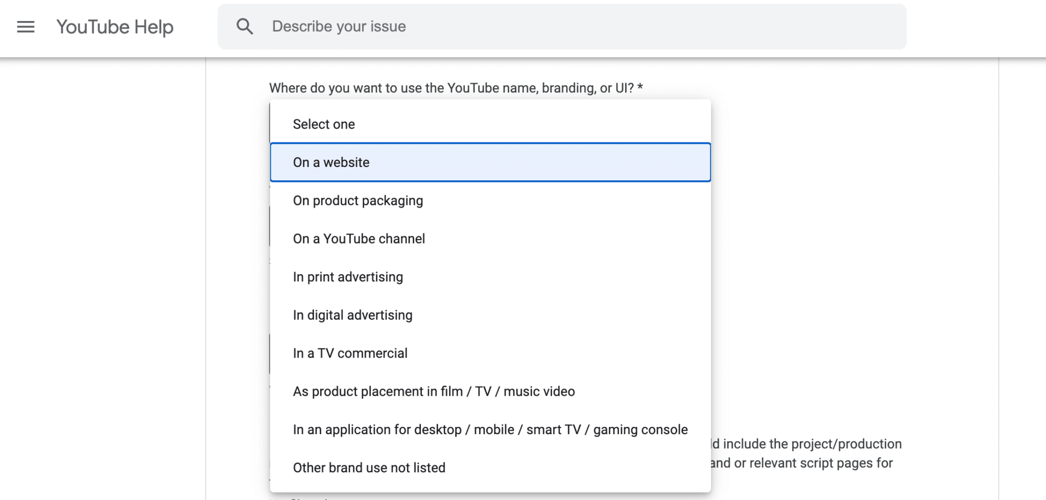Open the hamburger main menu
The image size is (1046, 500).
(26, 27)
